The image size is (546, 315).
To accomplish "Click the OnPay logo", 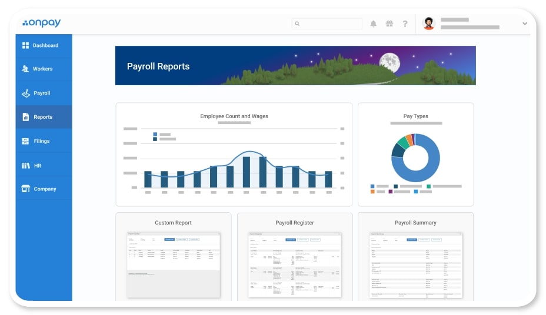I will point(42,24).
